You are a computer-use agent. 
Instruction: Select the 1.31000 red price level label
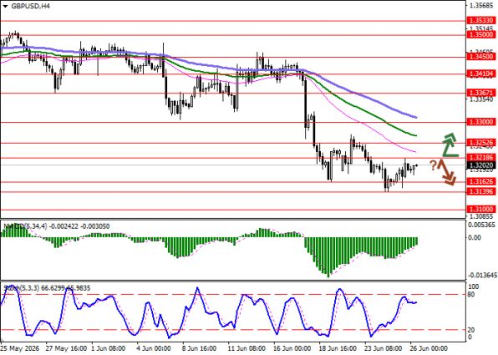(480, 210)
